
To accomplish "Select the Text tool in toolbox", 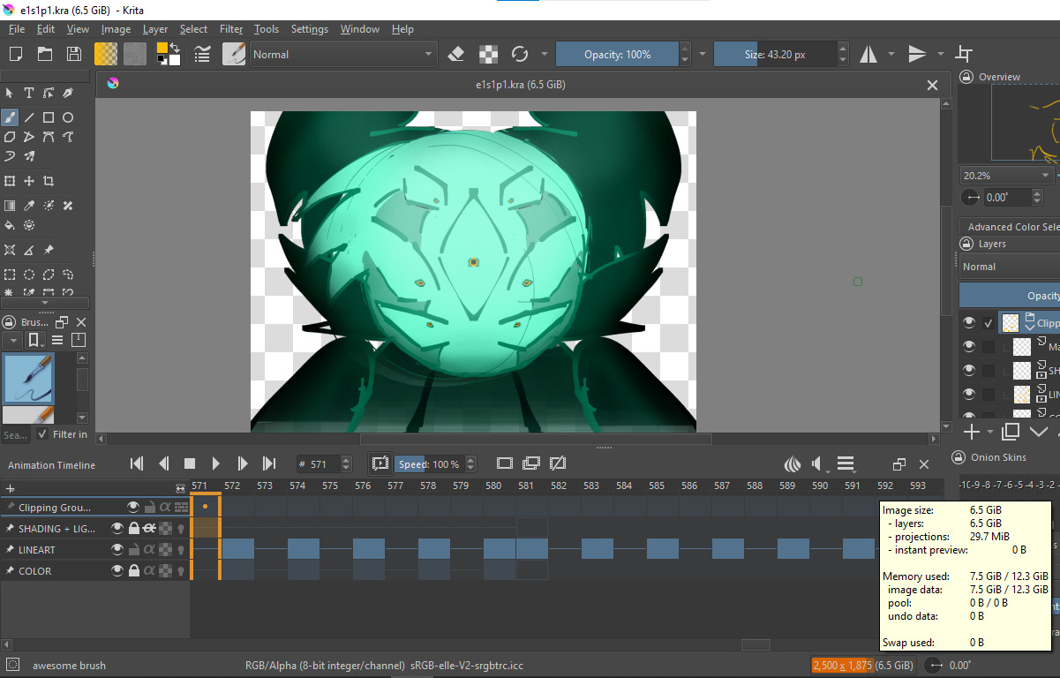I will coord(29,93).
